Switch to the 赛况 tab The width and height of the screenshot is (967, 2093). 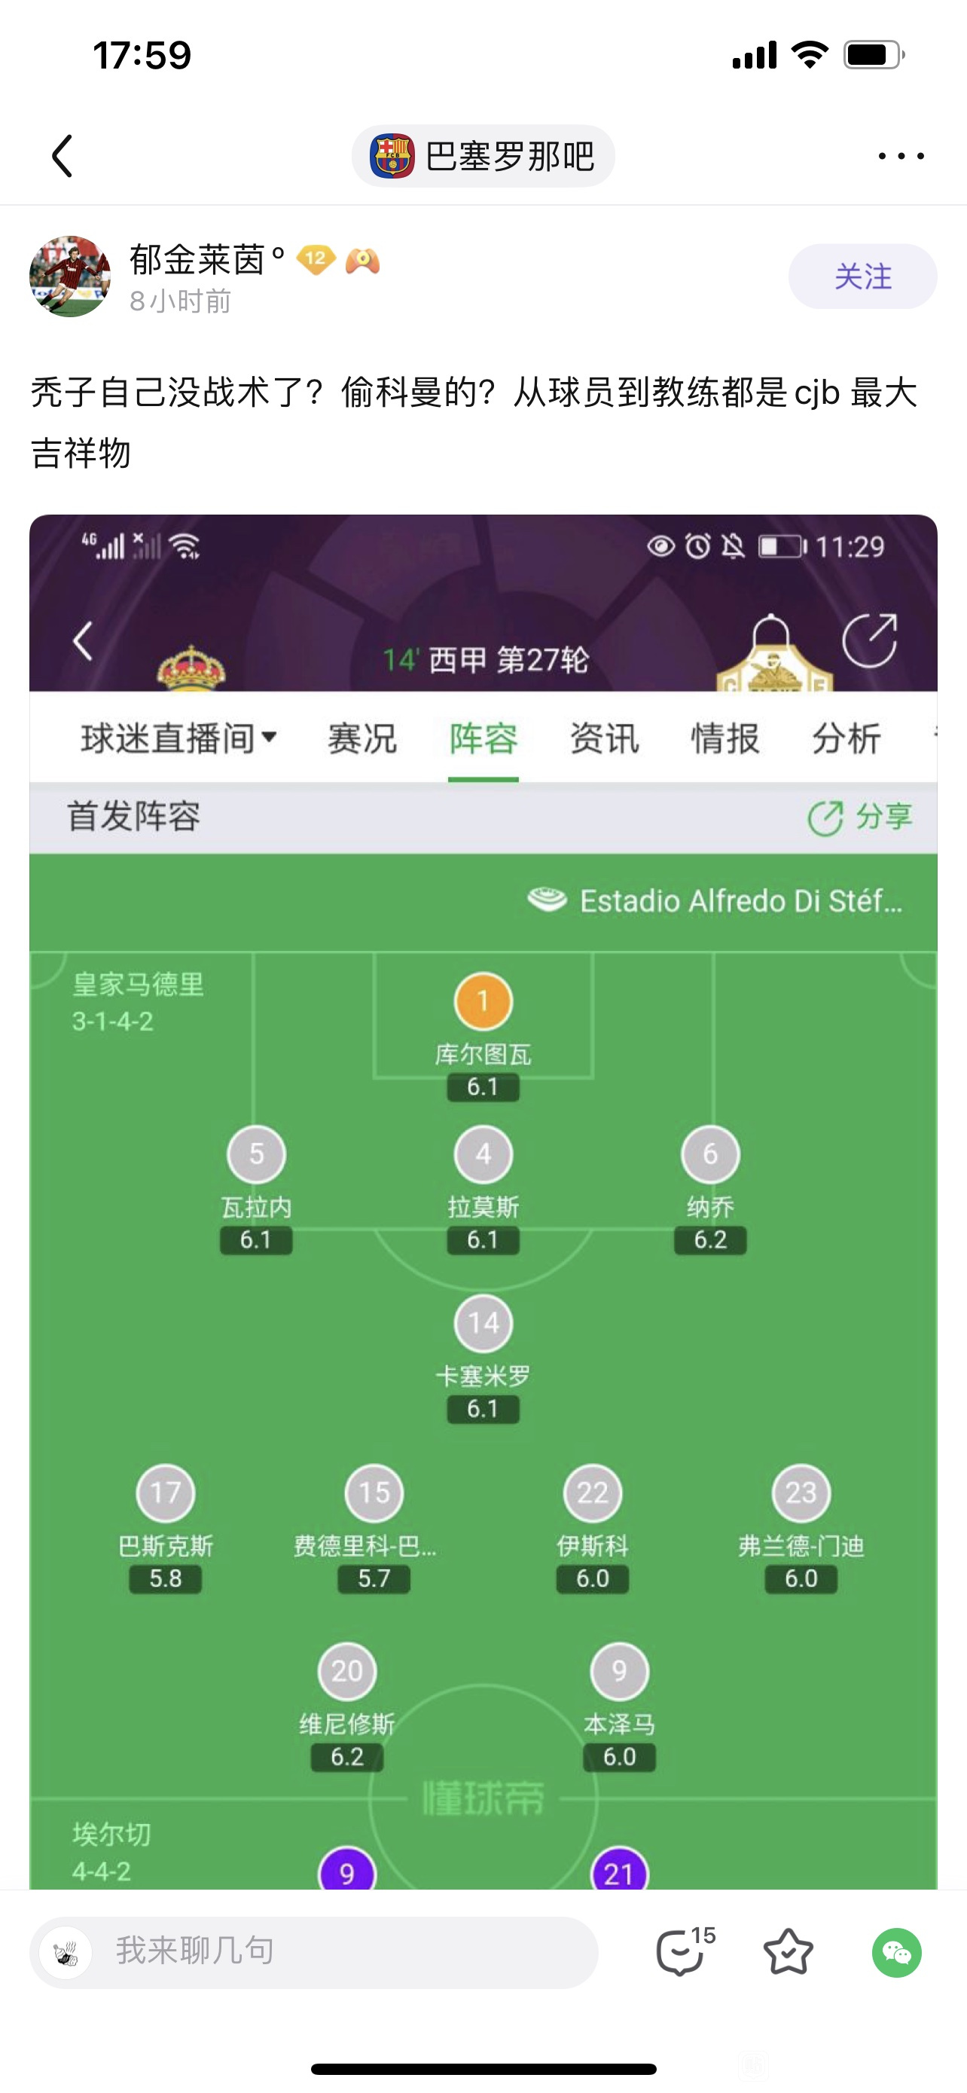pos(362,738)
